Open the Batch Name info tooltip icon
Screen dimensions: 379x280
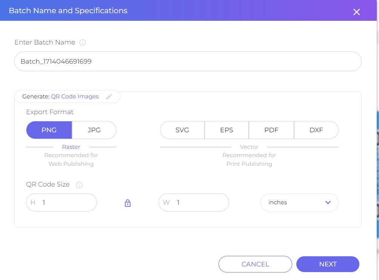click(x=82, y=42)
